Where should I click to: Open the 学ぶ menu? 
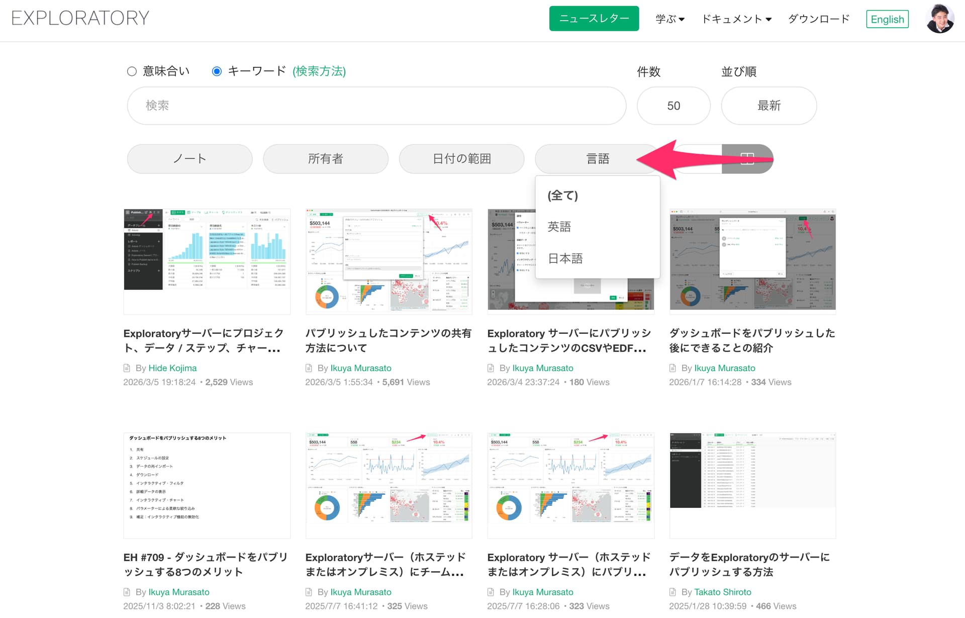(x=670, y=19)
